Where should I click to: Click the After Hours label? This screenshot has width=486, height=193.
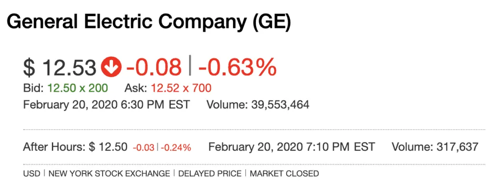[x=54, y=147]
